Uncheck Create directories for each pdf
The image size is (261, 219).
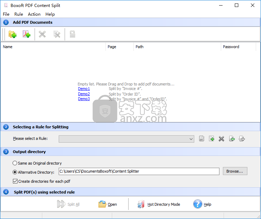coord(15,181)
